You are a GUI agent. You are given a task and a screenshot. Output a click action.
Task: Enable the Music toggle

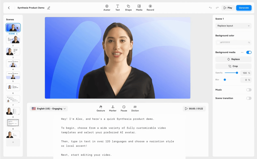pos(249,90)
